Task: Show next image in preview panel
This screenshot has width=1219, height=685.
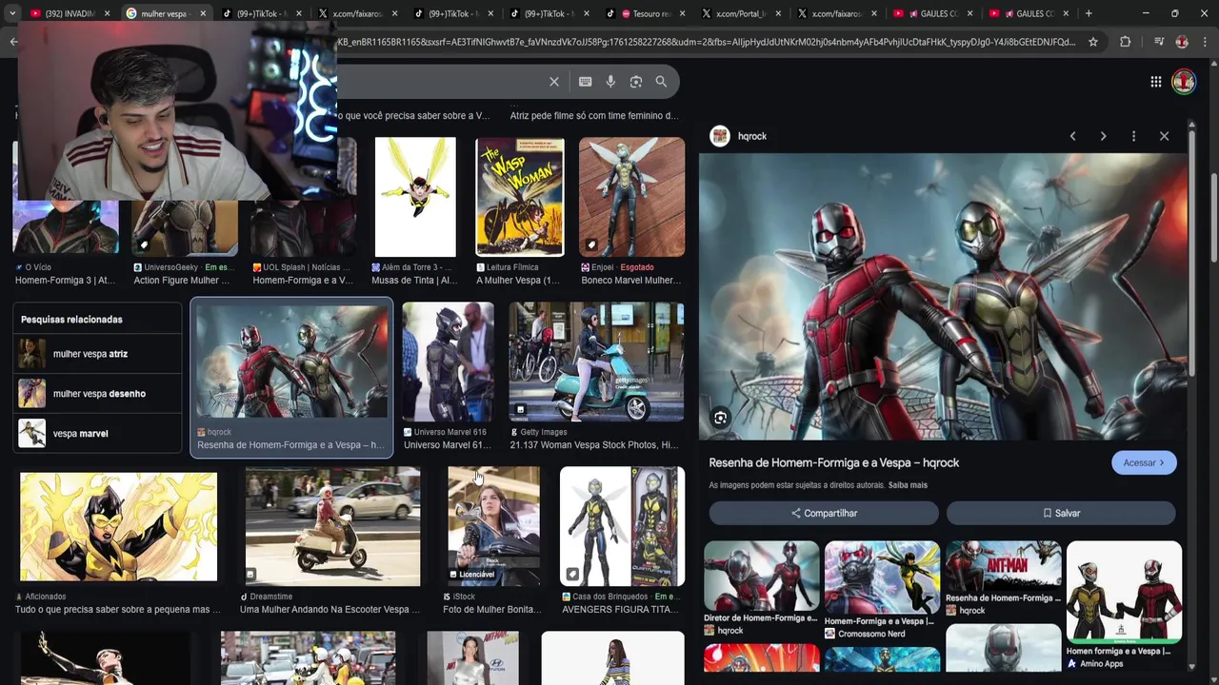Action: tap(1103, 136)
